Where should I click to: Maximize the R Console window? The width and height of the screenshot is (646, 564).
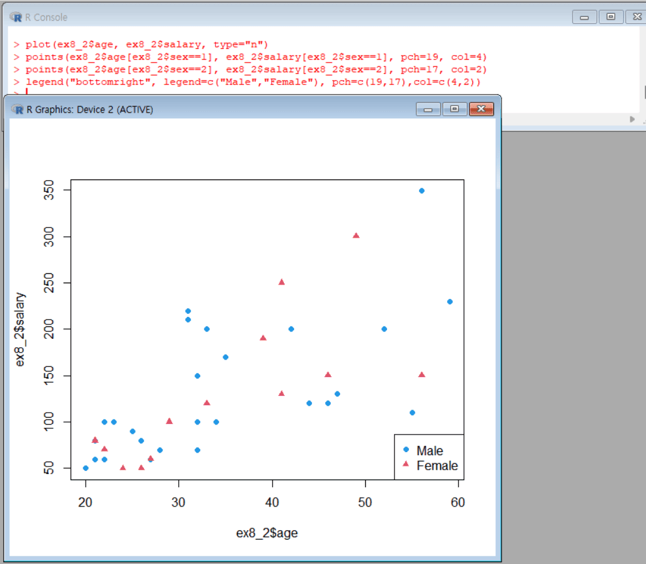(x=611, y=17)
